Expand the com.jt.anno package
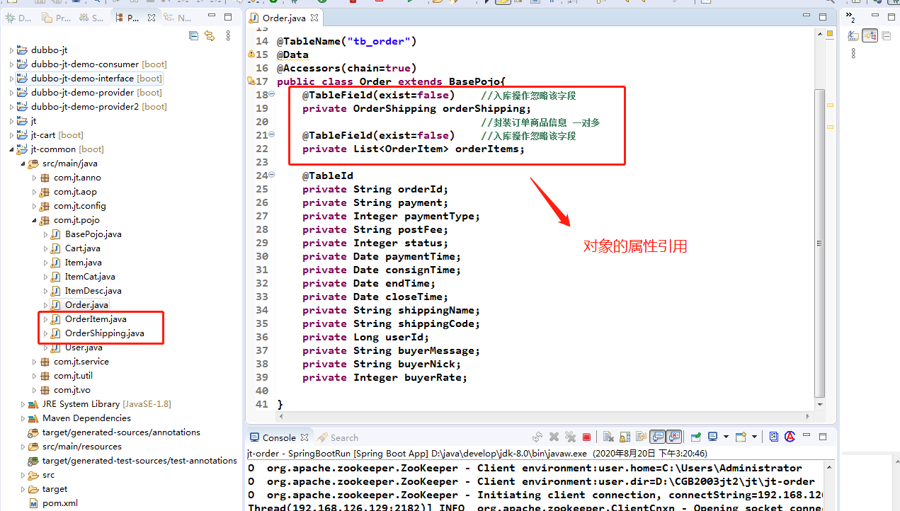The height and width of the screenshot is (511, 900). [x=34, y=178]
